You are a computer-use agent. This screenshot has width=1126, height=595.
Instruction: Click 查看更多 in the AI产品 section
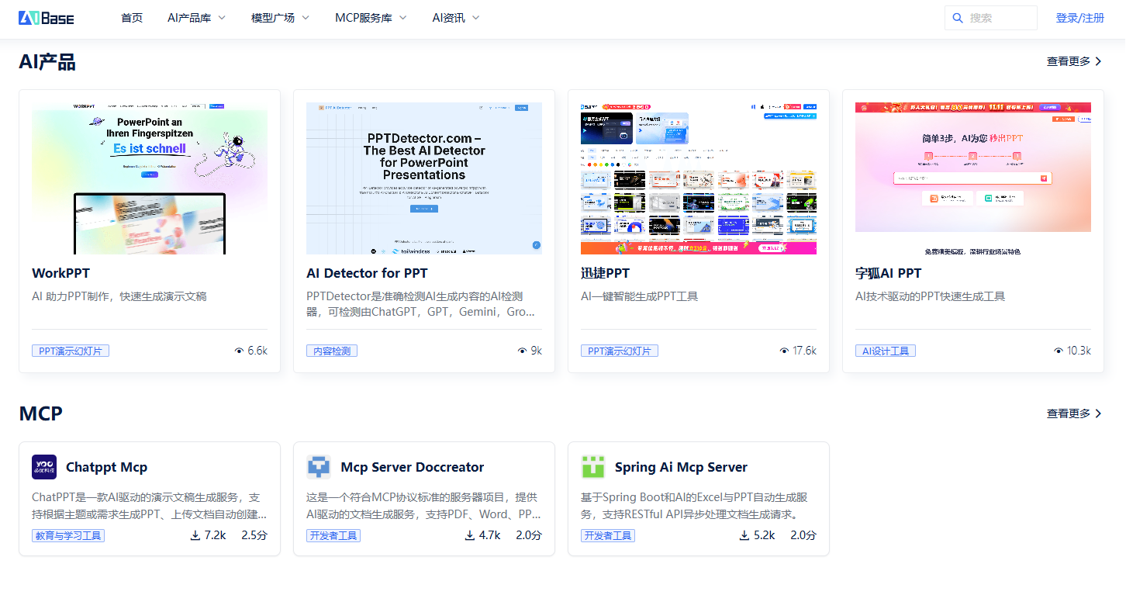[1069, 61]
